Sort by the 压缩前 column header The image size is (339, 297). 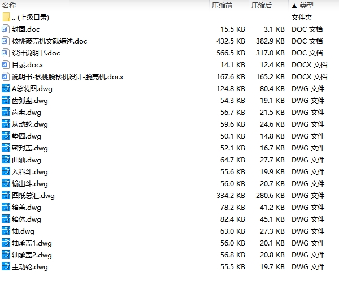click(x=222, y=5)
